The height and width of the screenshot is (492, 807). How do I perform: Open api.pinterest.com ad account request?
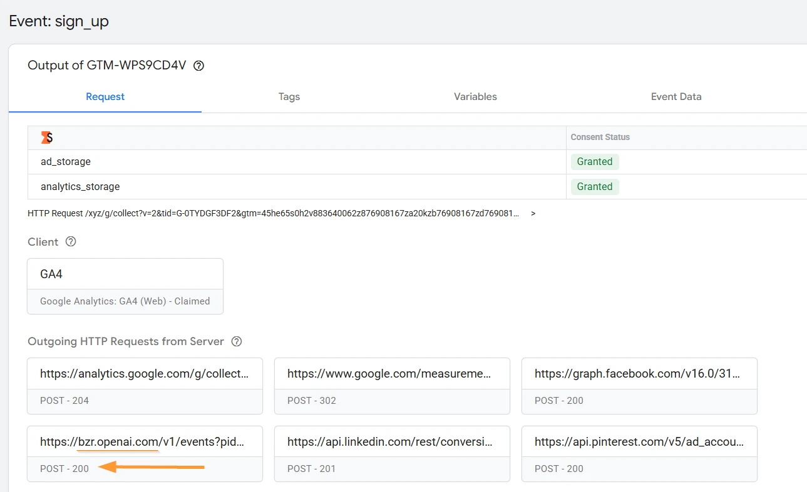pos(639,454)
